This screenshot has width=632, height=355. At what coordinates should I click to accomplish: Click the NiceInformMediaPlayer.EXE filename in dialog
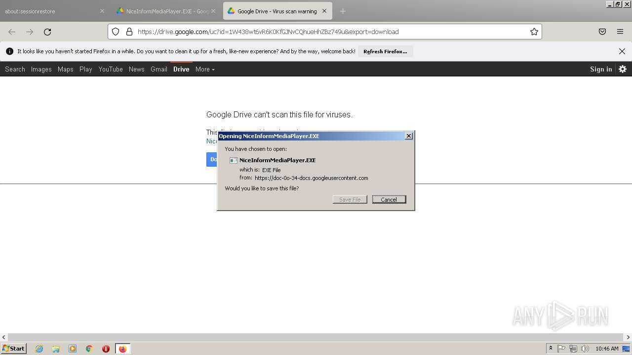[x=277, y=160]
